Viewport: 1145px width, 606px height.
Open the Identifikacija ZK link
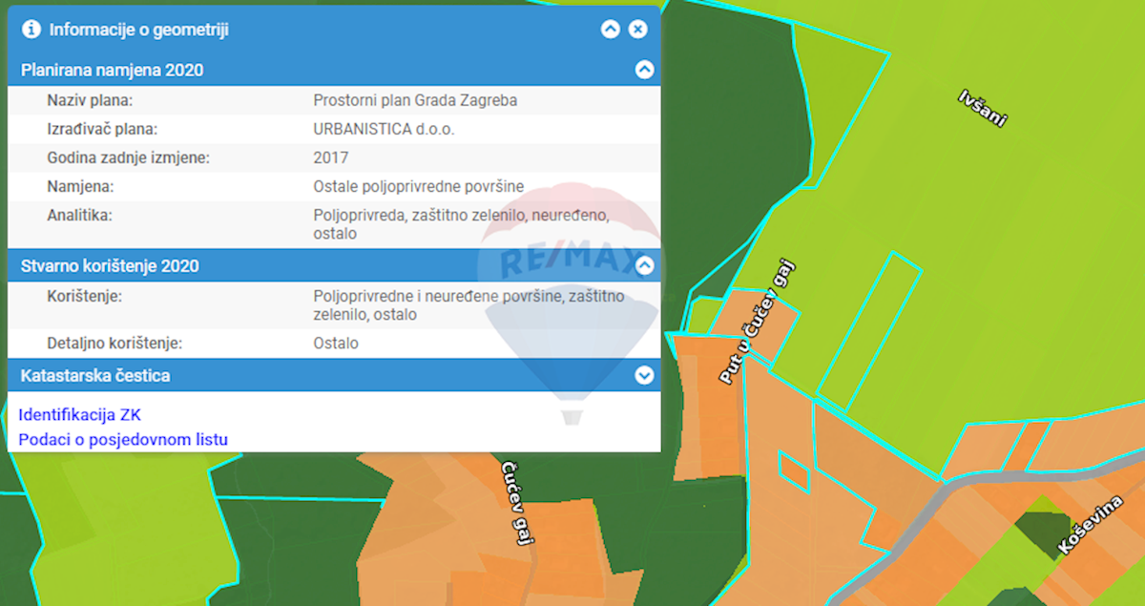pos(79,414)
